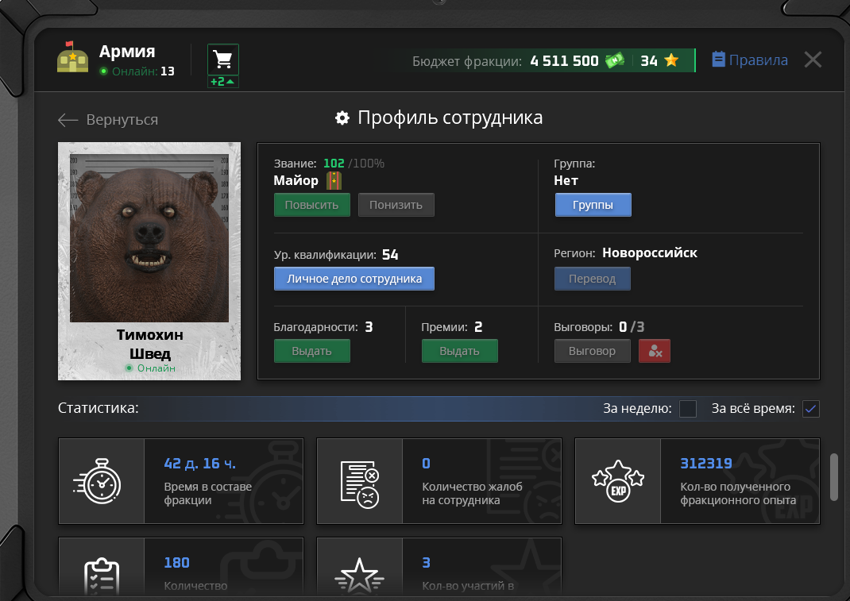
Task: Open the faction shop cart icon
Action: 223,60
